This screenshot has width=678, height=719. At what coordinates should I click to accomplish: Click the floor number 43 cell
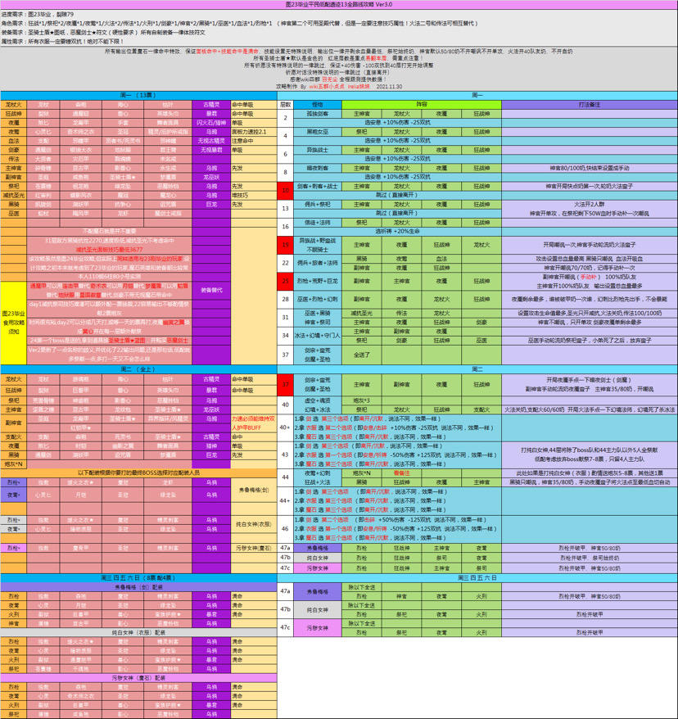[x=285, y=454]
